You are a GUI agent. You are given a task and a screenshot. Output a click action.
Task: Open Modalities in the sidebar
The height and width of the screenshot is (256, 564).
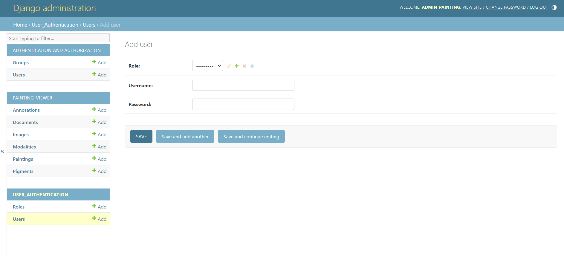tap(24, 147)
